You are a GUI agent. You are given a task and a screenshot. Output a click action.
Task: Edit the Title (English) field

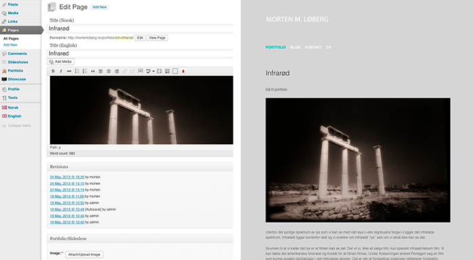pos(140,53)
